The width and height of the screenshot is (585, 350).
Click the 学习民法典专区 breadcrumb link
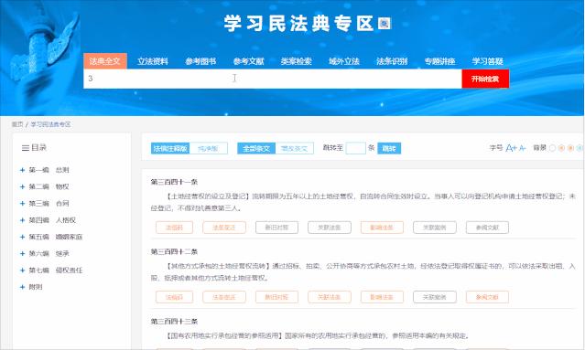coord(50,124)
